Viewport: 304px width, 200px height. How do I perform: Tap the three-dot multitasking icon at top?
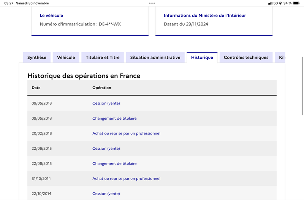152,3
